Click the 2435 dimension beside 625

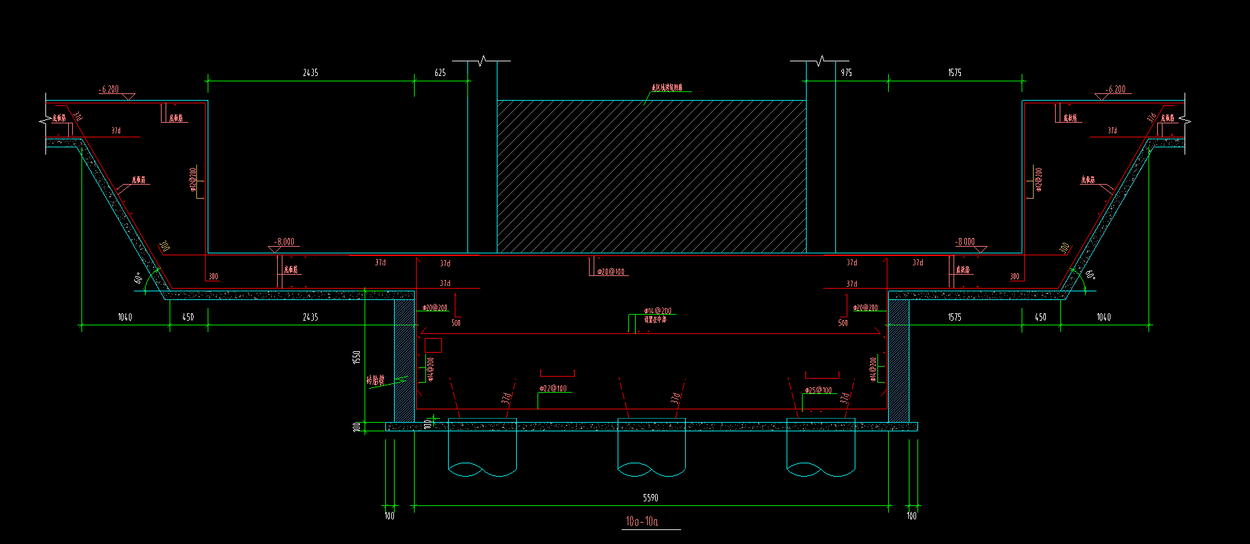310,73
